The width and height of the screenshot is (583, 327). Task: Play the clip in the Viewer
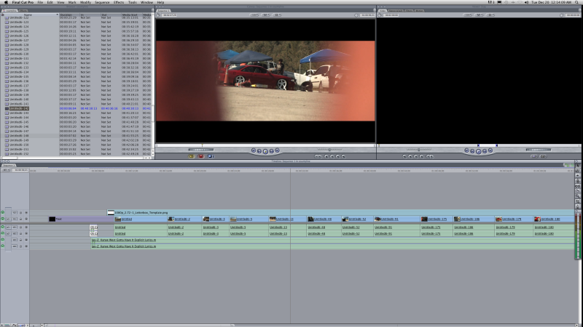click(479, 151)
